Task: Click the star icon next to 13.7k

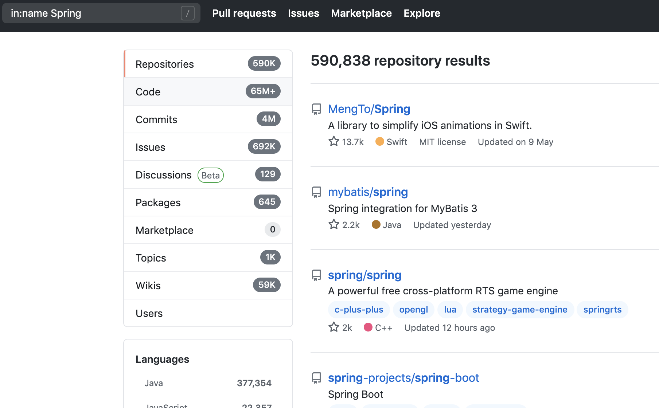Action: (334, 141)
